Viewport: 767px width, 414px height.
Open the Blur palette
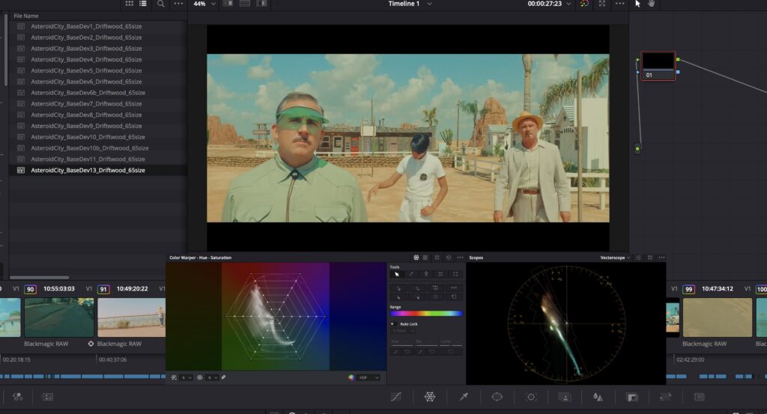[x=598, y=397]
